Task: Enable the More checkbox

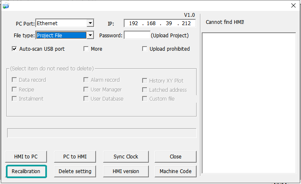Action: (x=86, y=49)
